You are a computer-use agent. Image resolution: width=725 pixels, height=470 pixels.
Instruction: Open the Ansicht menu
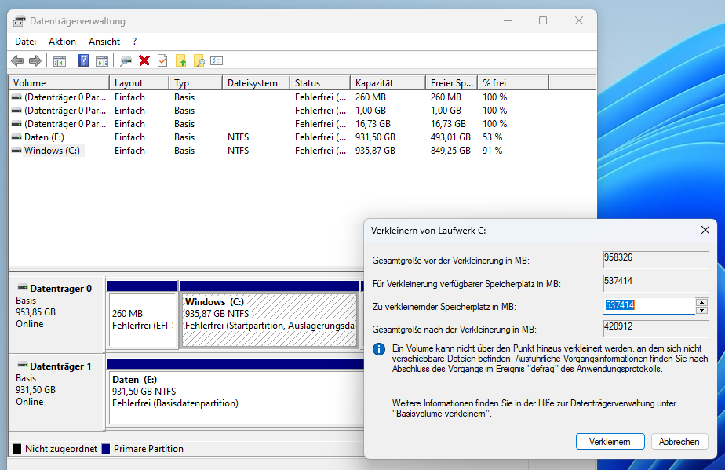tap(104, 42)
